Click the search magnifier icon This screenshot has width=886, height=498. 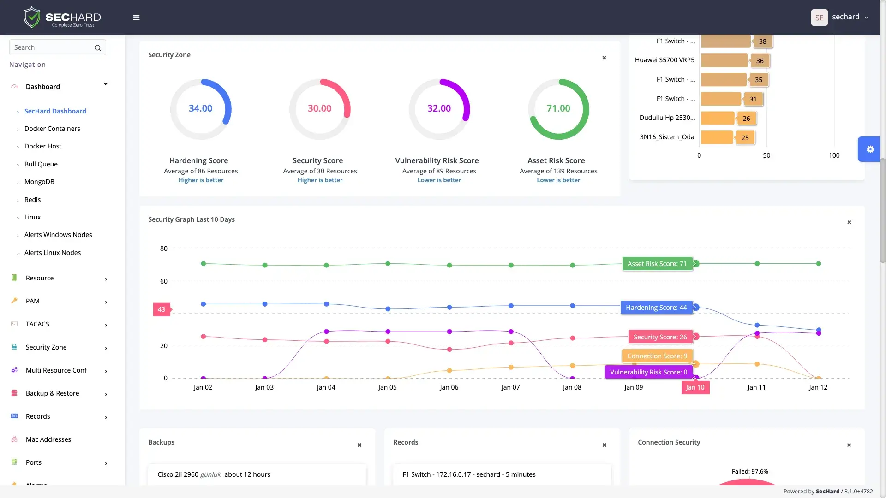point(97,48)
